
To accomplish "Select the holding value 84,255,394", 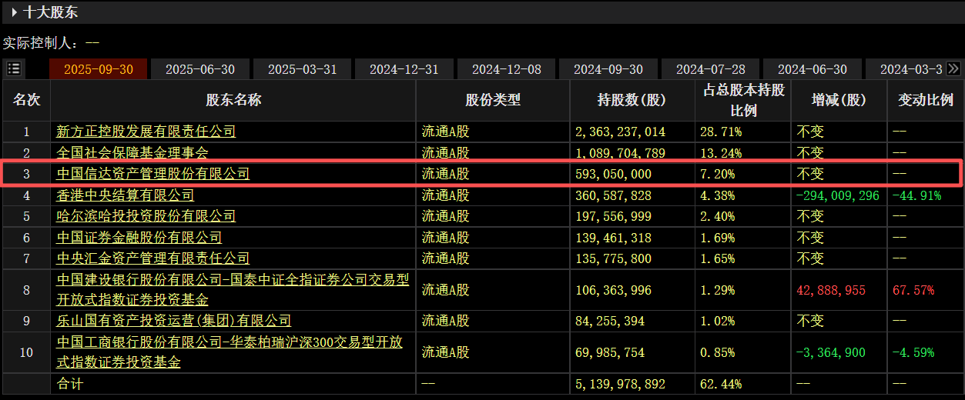I will tap(610, 320).
